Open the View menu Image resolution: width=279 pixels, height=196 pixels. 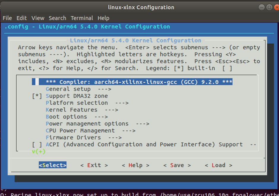coord(38,18)
